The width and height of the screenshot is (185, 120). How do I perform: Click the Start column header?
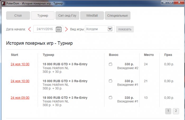pyautogui.click(x=15, y=55)
